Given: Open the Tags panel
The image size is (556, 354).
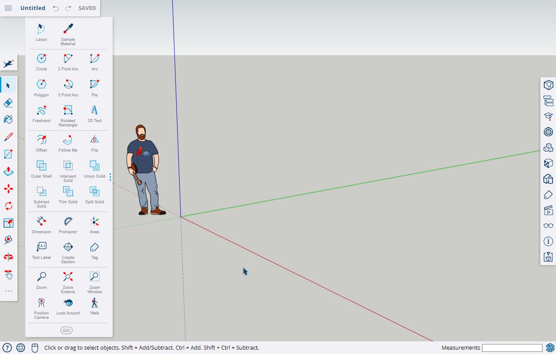Looking at the screenshot, I should click(x=548, y=194).
